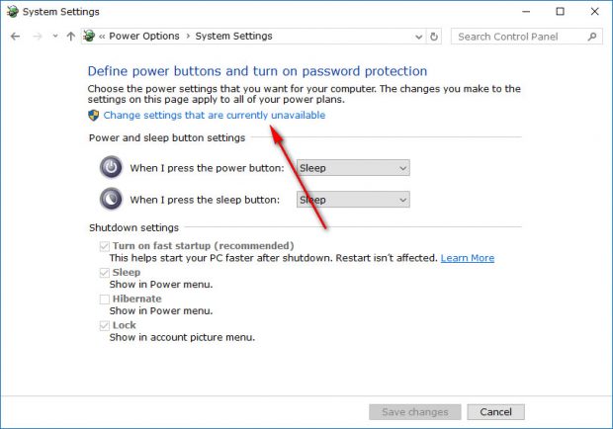Click the Power Options address bar icon

pyautogui.click(x=89, y=36)
